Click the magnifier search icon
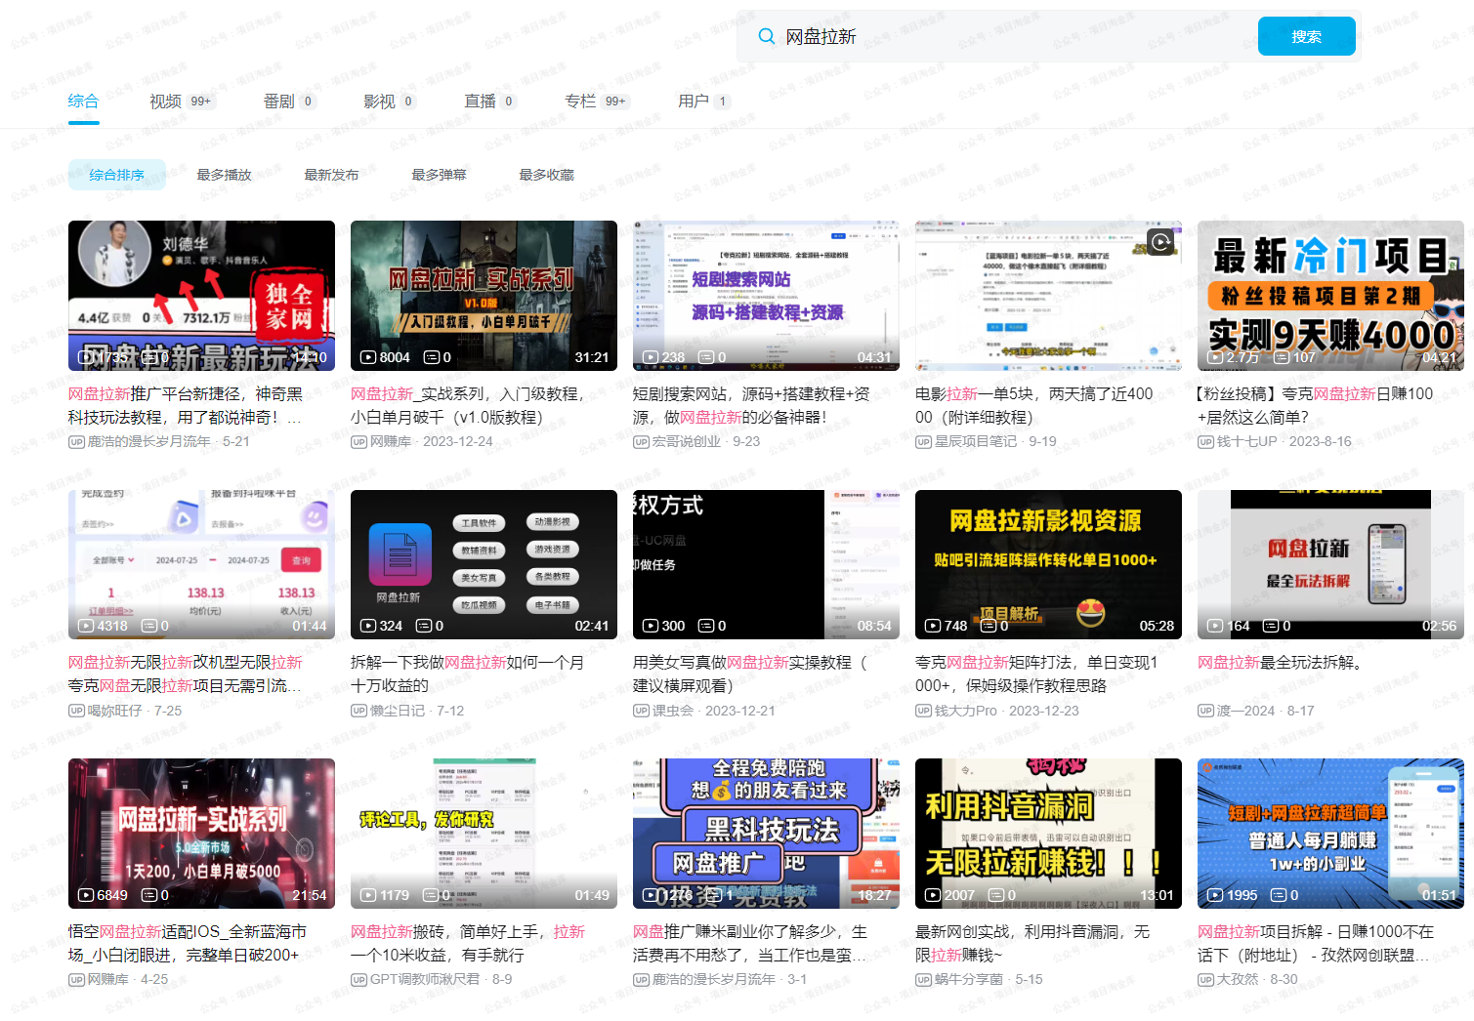Image resolution: width=1474 pixels, height=1021 pixels. coord(766,35)
